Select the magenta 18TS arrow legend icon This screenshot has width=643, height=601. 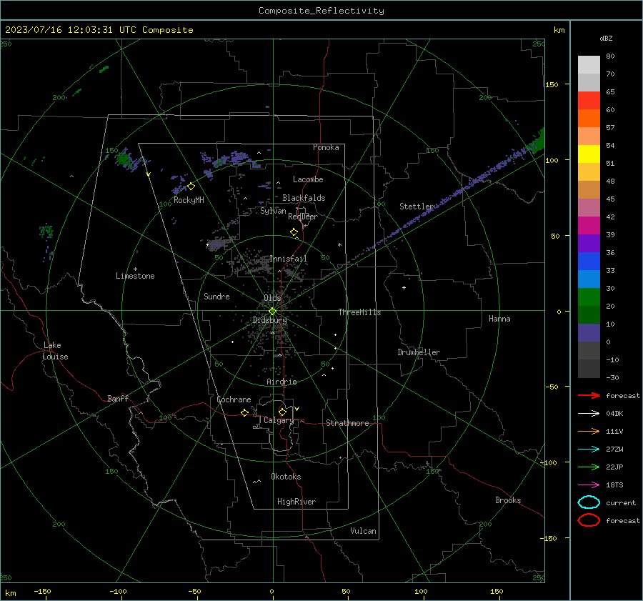point(589,485)
